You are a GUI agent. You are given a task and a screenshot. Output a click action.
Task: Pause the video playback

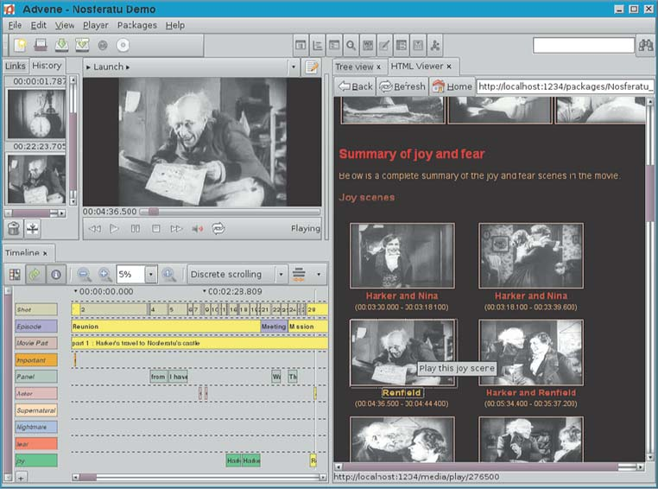(135, 229)
